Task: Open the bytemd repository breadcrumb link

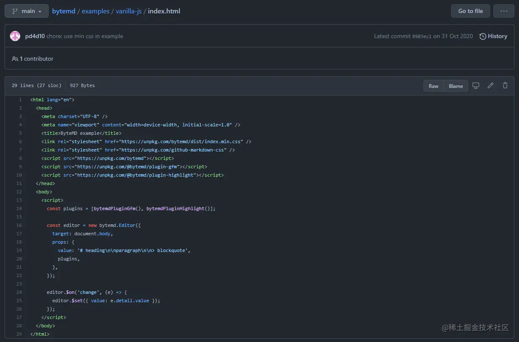Action: pos(64,11)
